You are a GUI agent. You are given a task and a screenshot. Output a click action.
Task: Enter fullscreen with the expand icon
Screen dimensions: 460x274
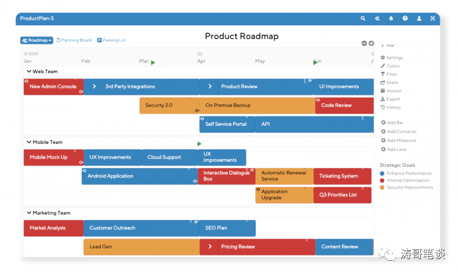coord(433,19)
